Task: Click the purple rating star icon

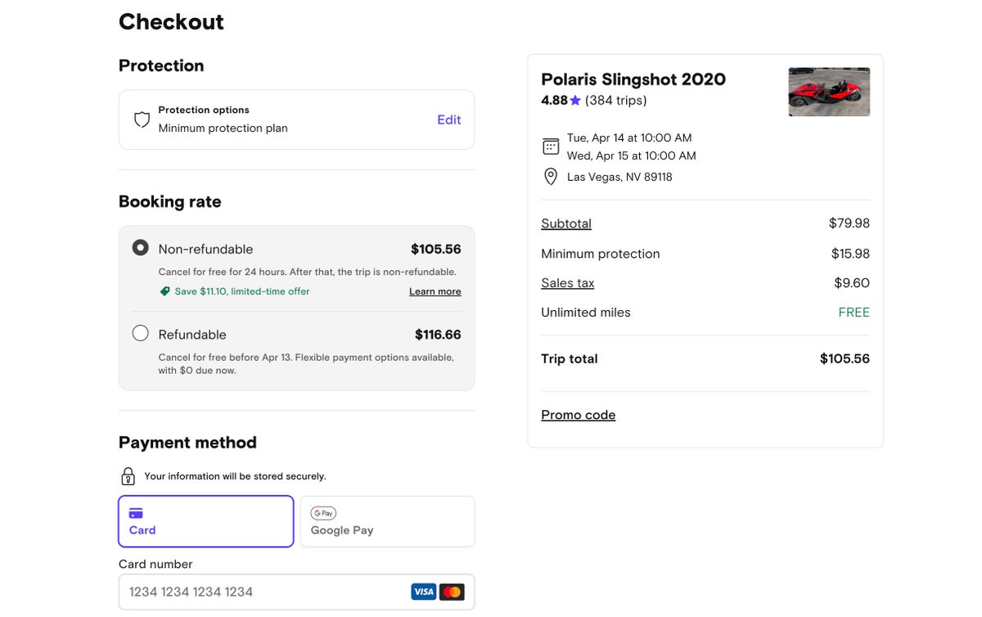Action: point(575,101)
